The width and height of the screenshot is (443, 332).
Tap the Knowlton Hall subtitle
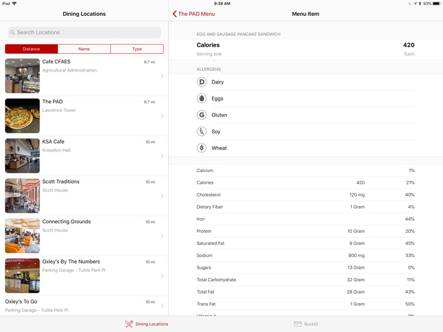click(57, 150)
